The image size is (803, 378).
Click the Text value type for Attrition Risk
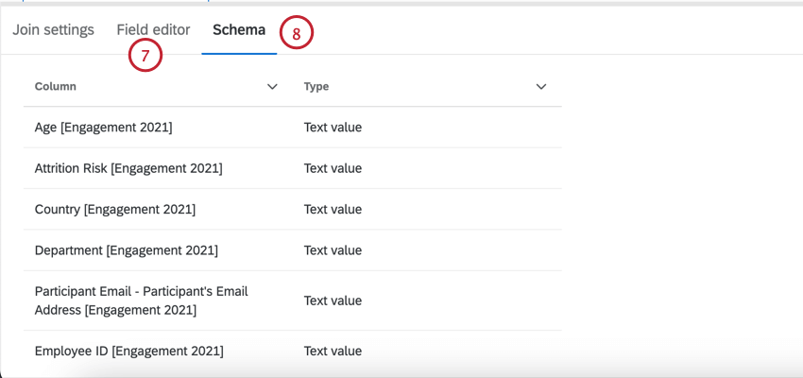pyautogui.click(x=333, y=168)
